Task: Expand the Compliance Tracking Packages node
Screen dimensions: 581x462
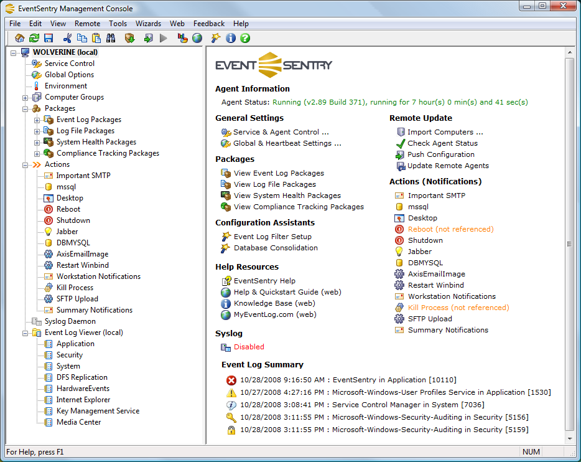Action: pos(37,154)
